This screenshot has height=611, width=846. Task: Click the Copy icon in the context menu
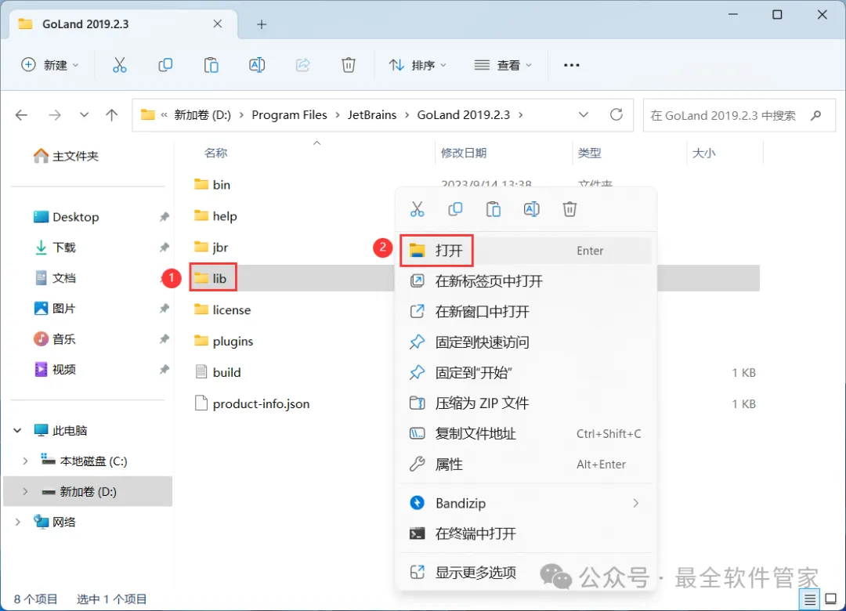pyautogui.click(x=455, y=209)
